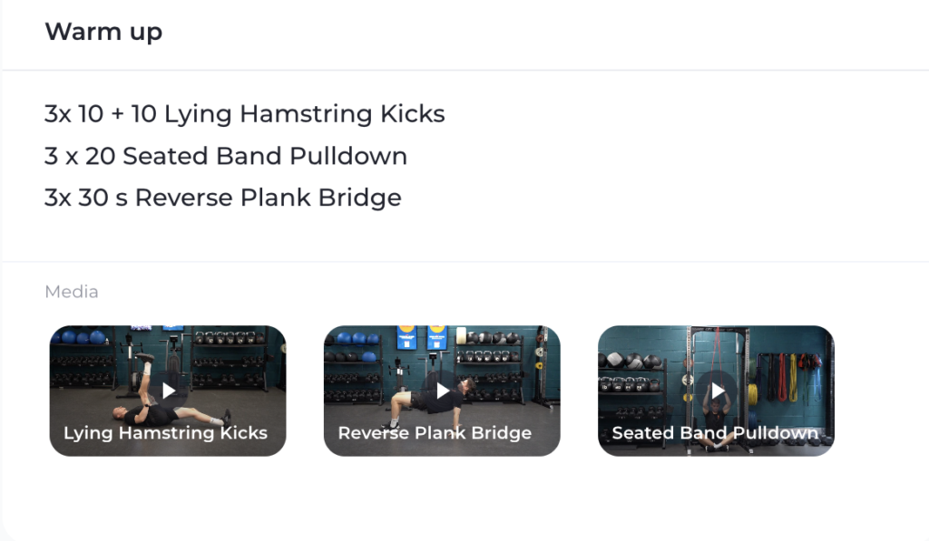Click the "Lying Hamstring Kicks" thumbnail caption
Viewport: 929px width, 541px height.
click(165, 433)
